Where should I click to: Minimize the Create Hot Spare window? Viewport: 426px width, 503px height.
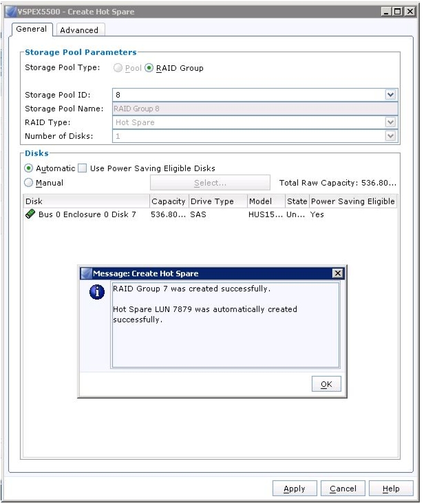386,12
